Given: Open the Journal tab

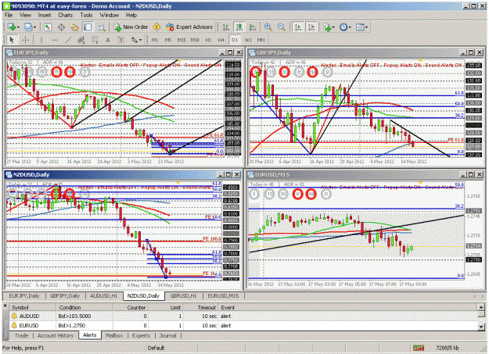Looking at the screenshot, I should (x=167, y=335).
